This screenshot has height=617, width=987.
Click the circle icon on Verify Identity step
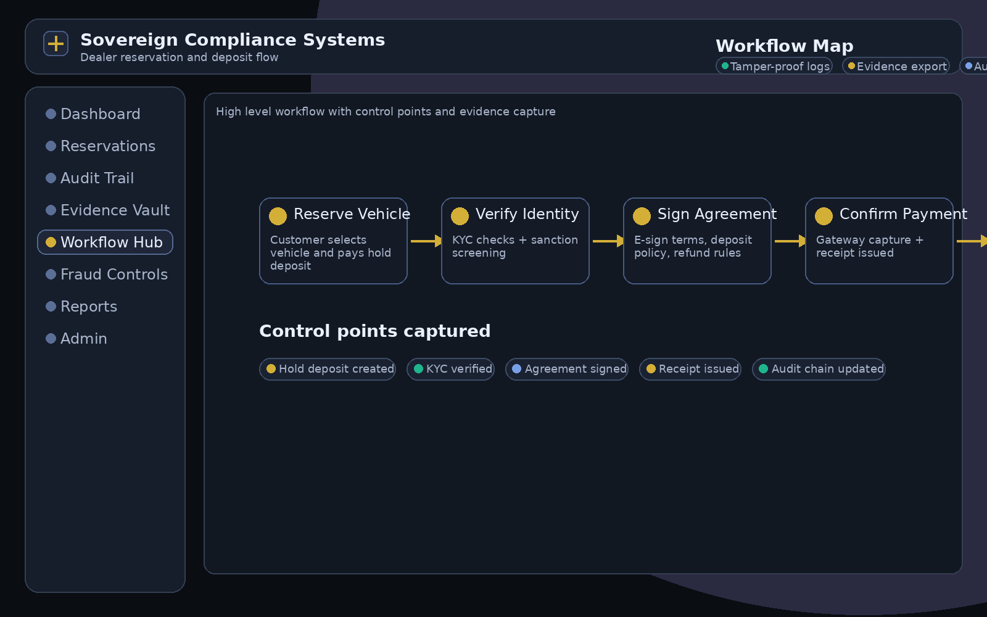(460, 216)
